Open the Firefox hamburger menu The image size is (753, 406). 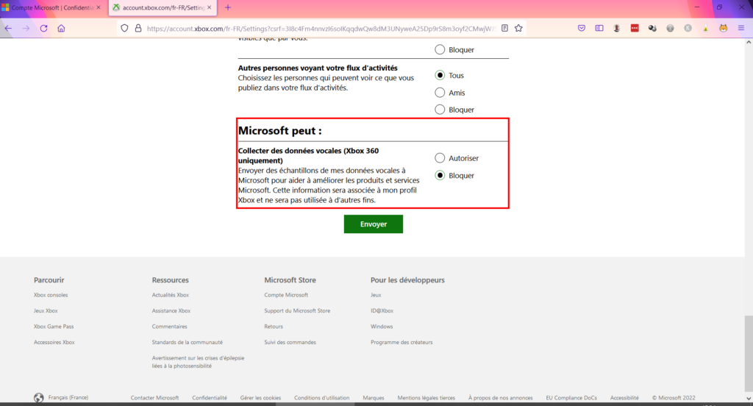click(x=741, y=29)
